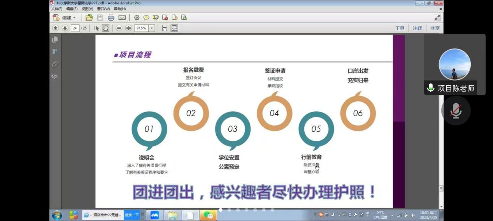Image resolution: width=493 pixels, height=221 pixels.
Task: Go to the next page arrow
Action: point(65,28)
